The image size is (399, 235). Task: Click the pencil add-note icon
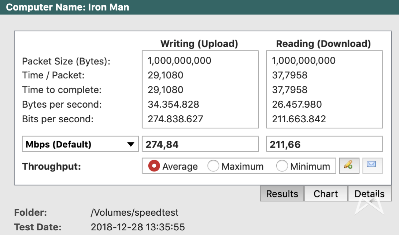[349, 166]
